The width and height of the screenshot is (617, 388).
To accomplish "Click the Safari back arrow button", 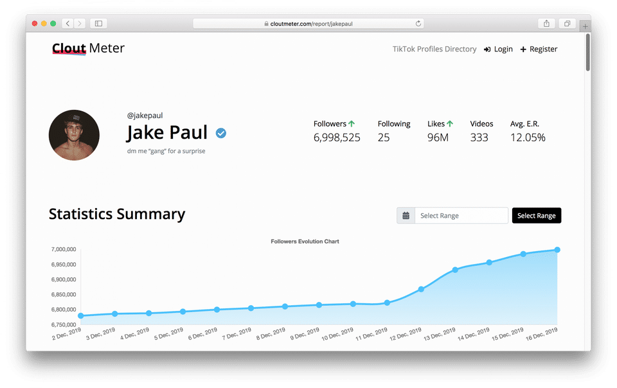I will (67, 24).
